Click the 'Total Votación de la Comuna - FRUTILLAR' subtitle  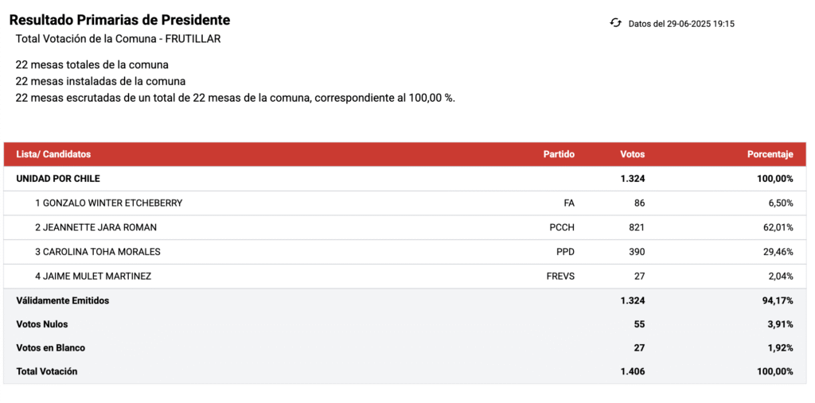(x=119, y=39)
